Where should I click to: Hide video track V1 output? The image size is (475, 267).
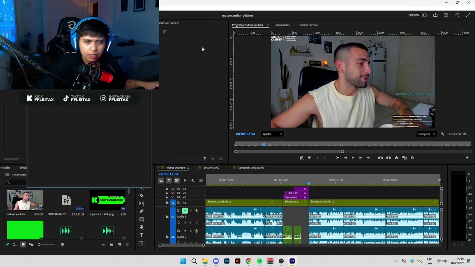pyautogui.click(x=184, y=203)
